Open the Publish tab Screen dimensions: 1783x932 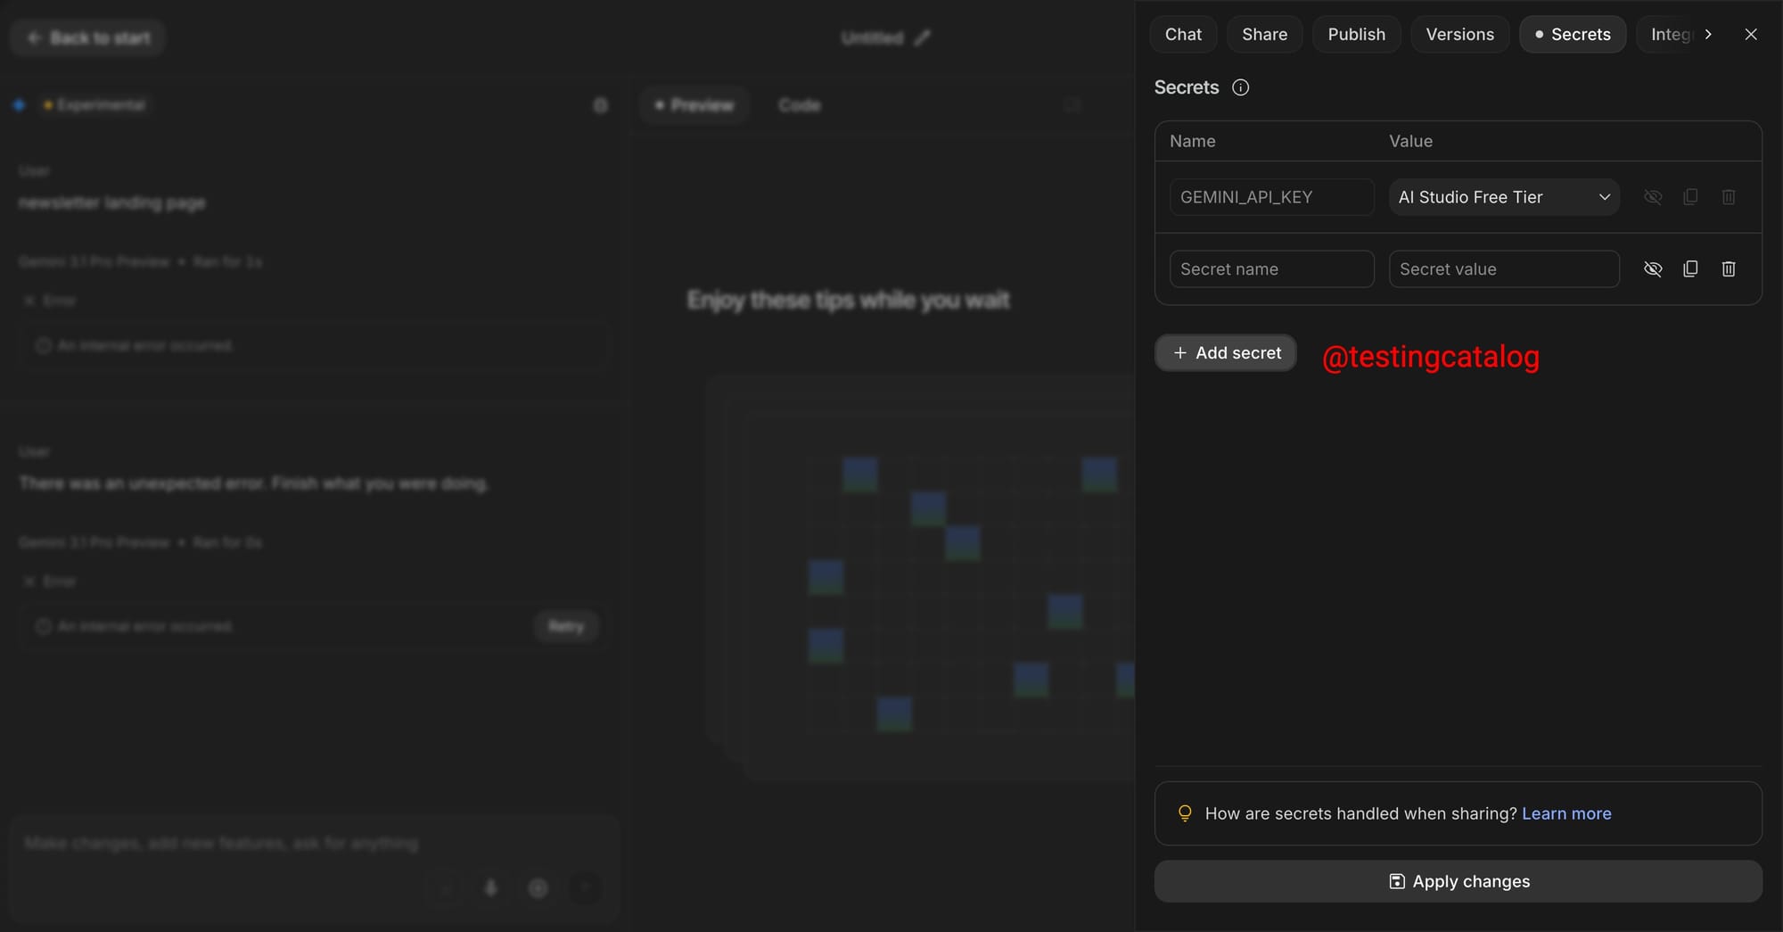[x=1356, y=34]
